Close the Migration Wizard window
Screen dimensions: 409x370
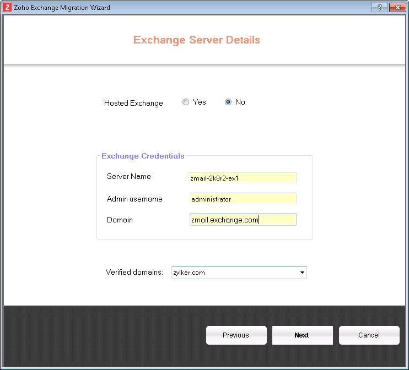point(396,8)
